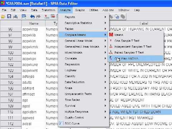Click the Label column header
The width and height of the screenshot is (172, 129).
point(141,23)
